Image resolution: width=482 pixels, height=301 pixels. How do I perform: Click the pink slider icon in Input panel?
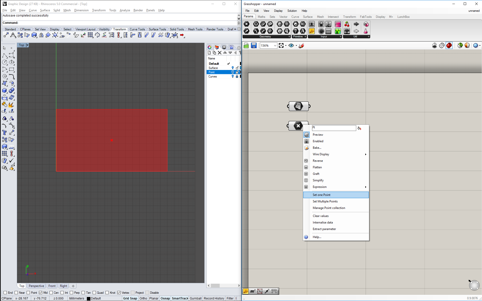coord(338,24)
